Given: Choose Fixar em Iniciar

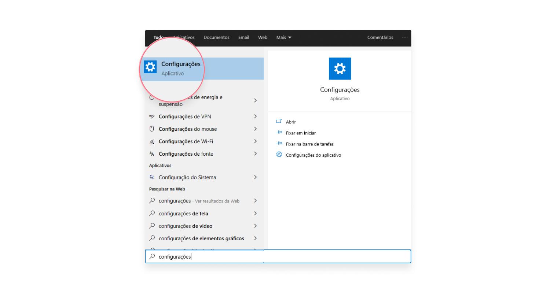Looking at the screenshot, I should tap(301, 133).
